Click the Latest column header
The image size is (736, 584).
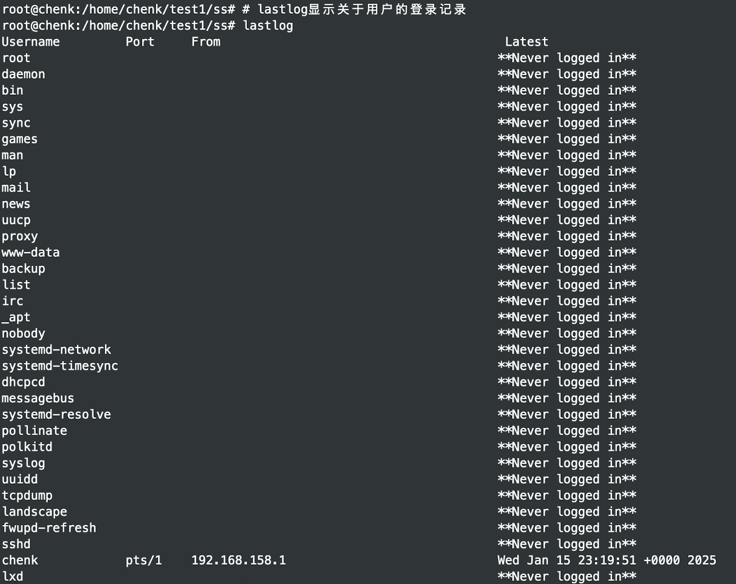526,42
